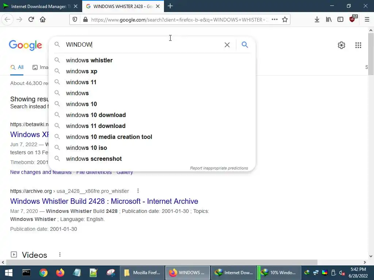Close the WINDOWS WHISTER 2428 tab
This screenshot has height=280, width=374.
pyautogui.click(x=158, y=7)
